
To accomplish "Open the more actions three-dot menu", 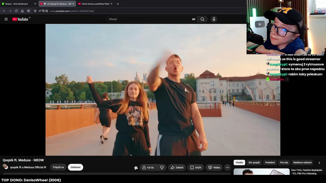I will (227, 167).
